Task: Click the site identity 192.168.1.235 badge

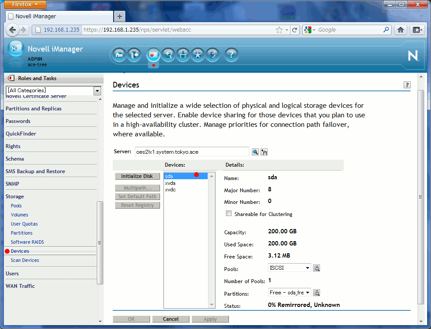Action: click(57, 29)
